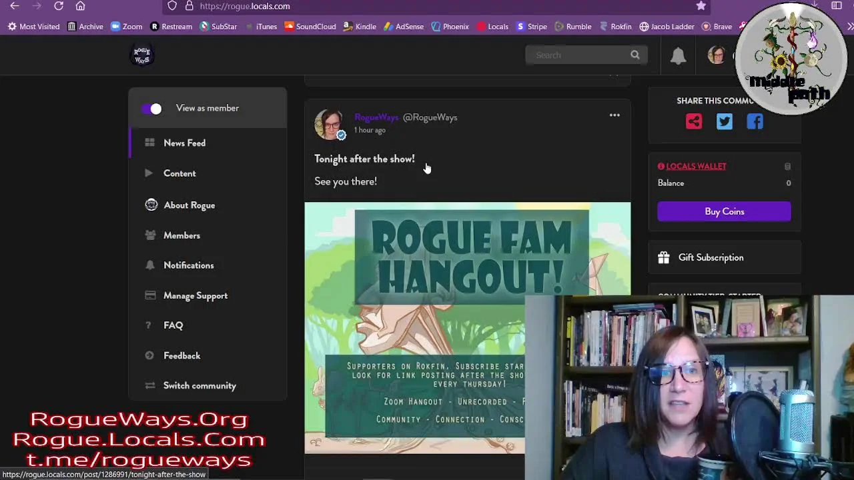The height and width of the screenshot is (480, 854).
Task: Share community via Facebook icon
Action: (755, 121)
